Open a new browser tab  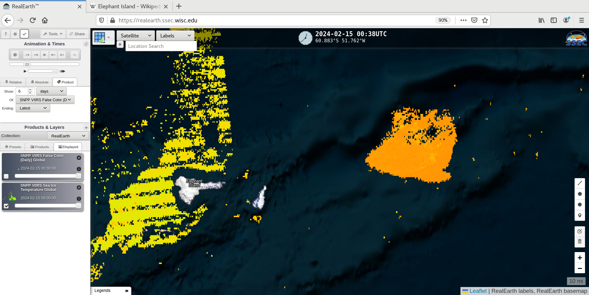click(179, 6)
